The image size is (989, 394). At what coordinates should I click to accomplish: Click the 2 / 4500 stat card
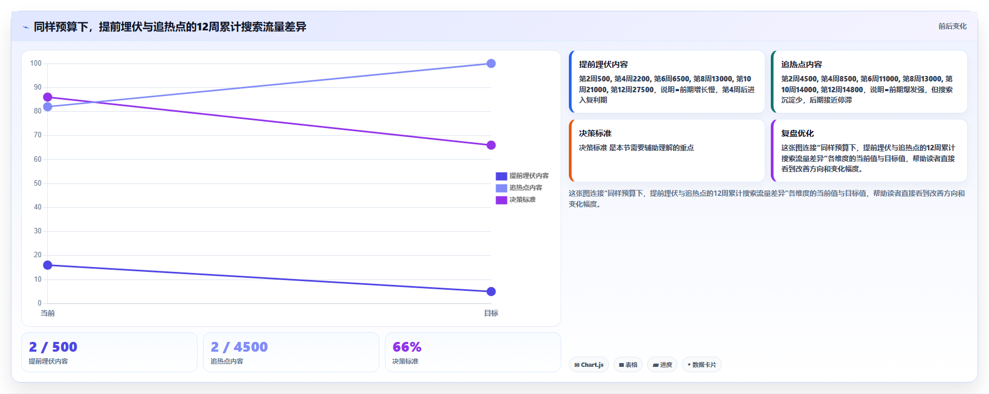click(291, 352)
